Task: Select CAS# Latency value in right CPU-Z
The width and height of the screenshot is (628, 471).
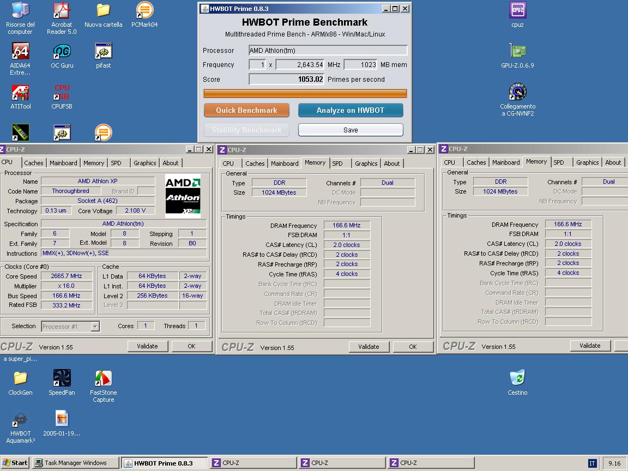Action: (568, 244)
